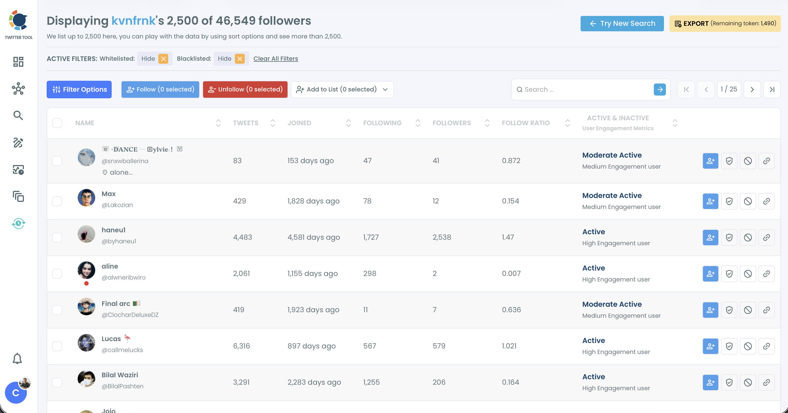Screen dimensions: 788x413
Task: Expand the Add to List dropdown
Action: [x=342, y=90]
